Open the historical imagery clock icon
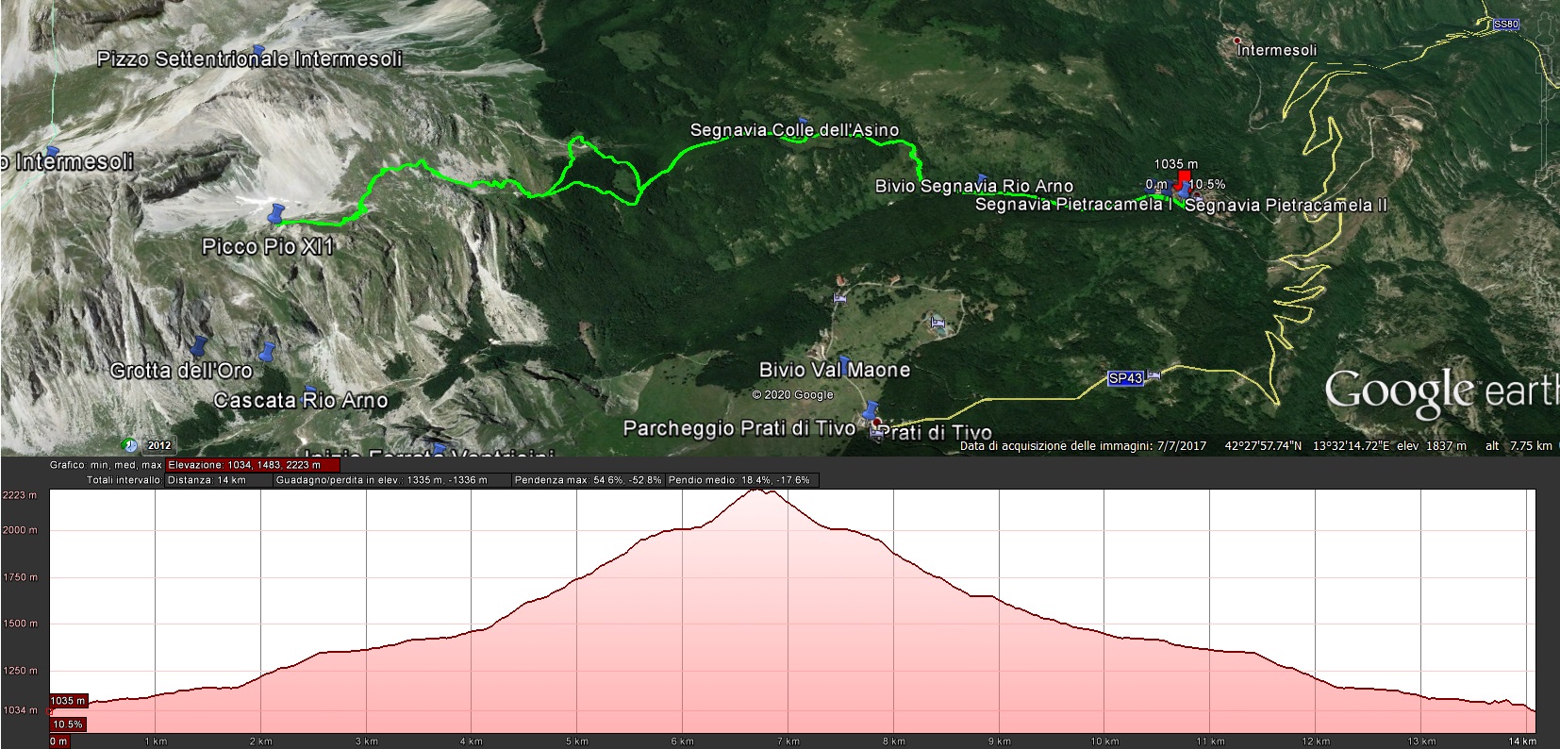1560x749 pixels. [129, 445]
